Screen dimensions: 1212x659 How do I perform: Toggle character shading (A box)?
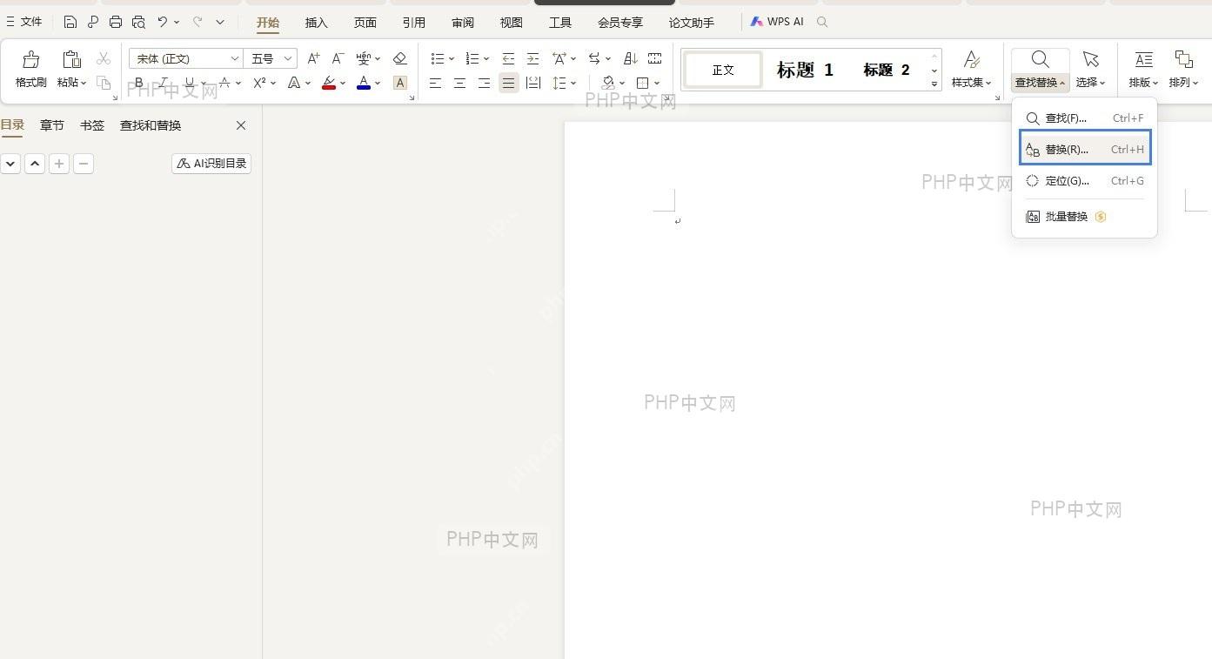(400, 83)
